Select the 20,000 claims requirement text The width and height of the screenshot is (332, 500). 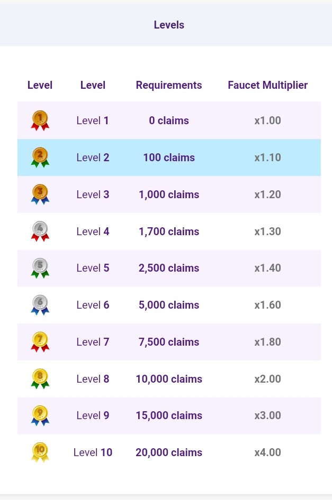[x=169, y=452]
